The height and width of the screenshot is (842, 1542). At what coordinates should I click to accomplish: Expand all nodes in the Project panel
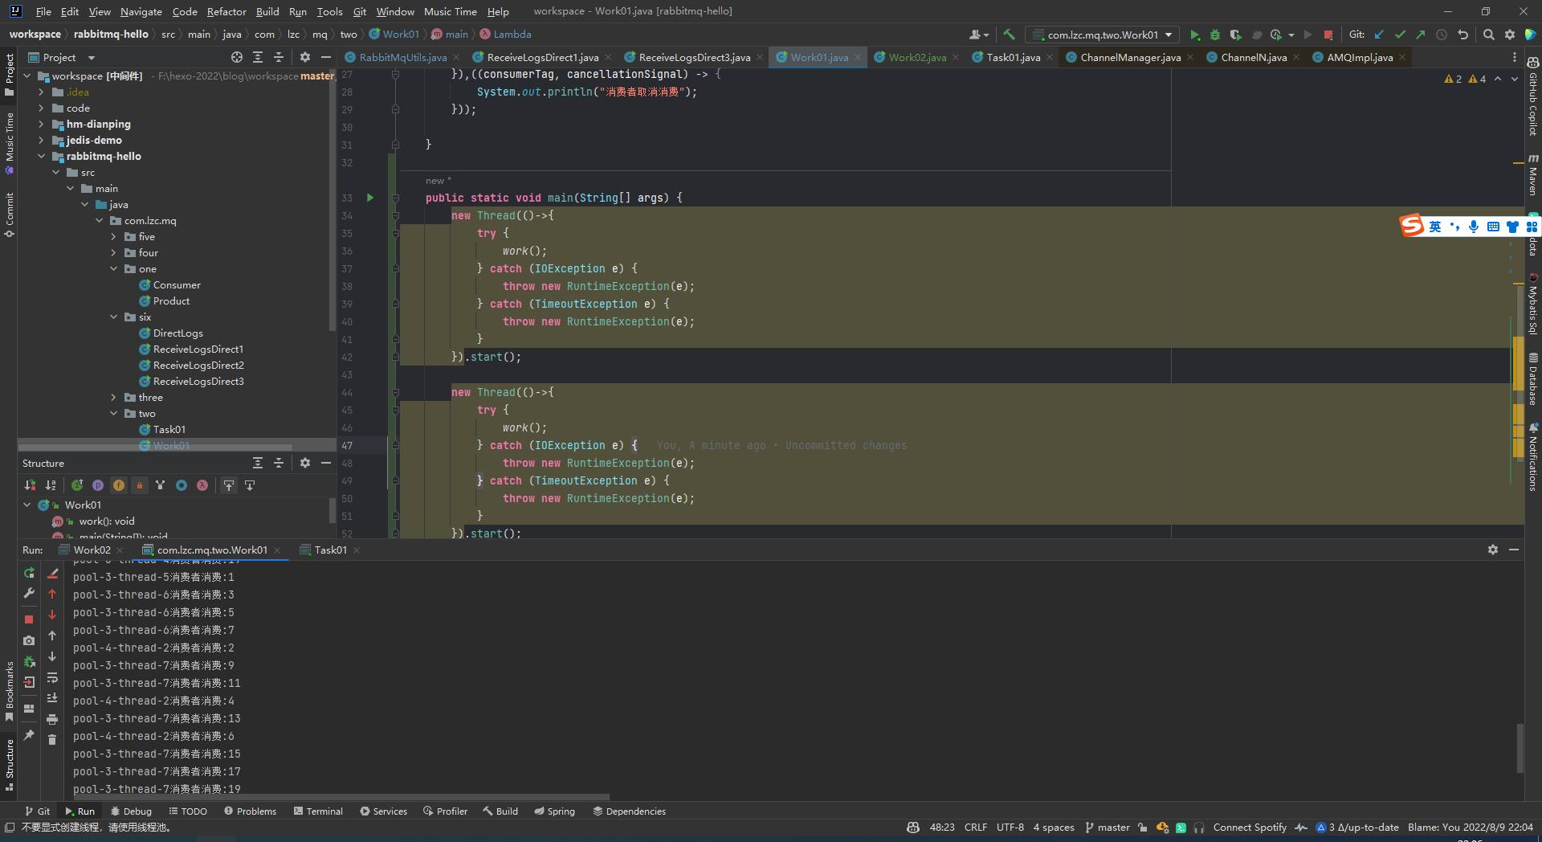[x=258, y=57]
